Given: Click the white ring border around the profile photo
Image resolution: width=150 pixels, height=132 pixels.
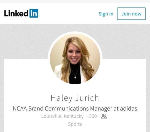Looking at the screenshot, I should (x=75, y=32).
